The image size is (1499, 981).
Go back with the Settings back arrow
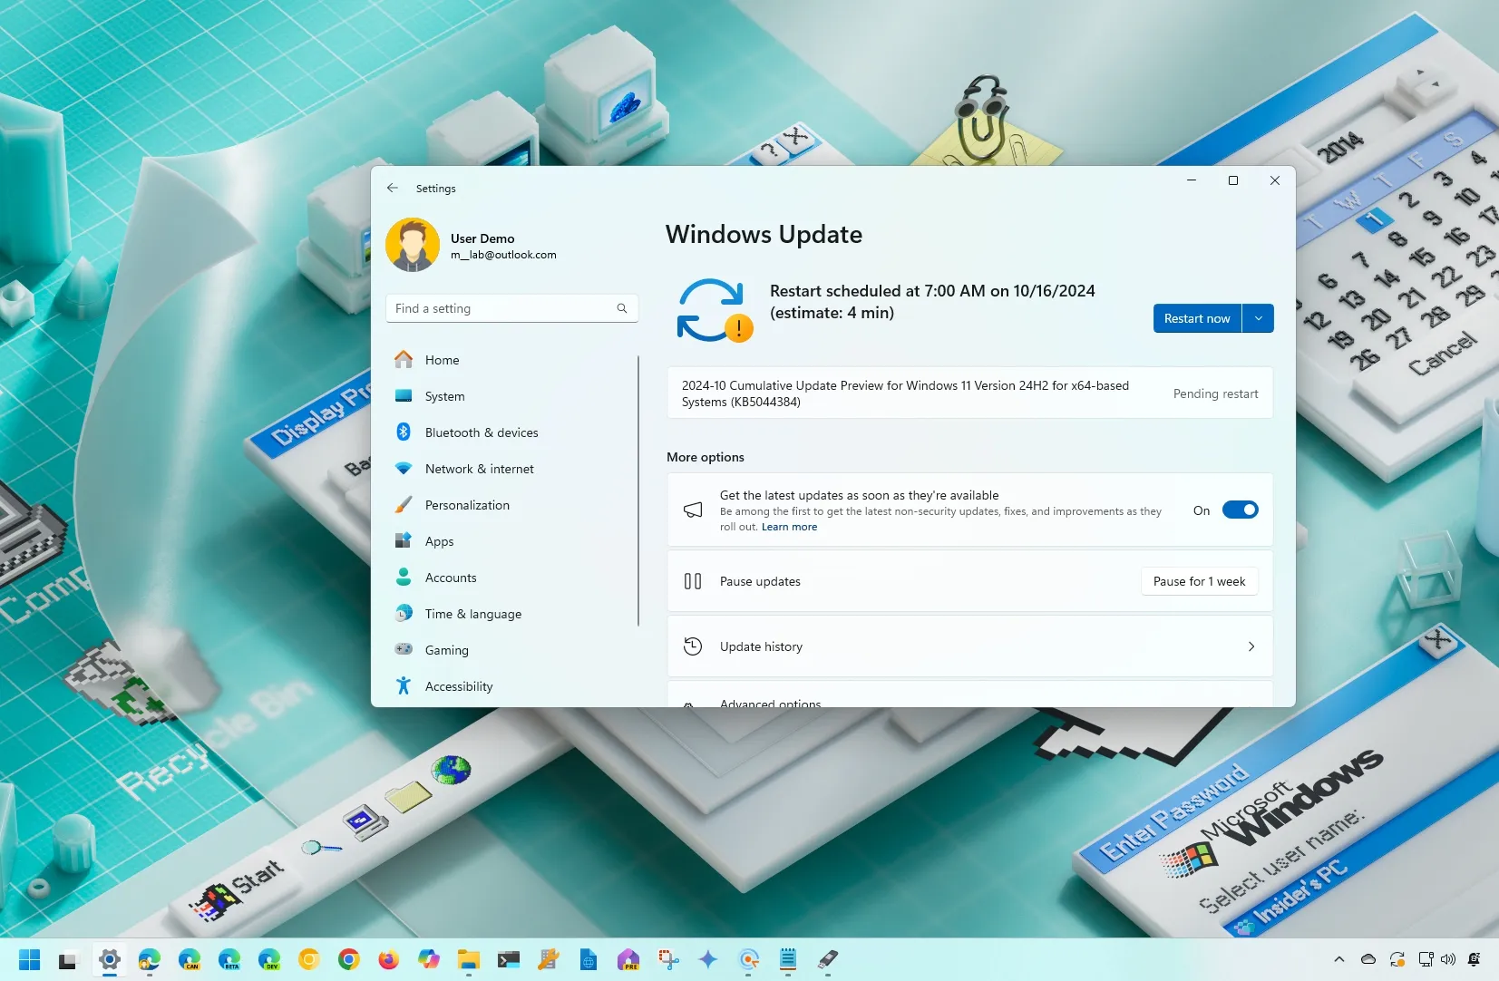[x=392, y=188]
